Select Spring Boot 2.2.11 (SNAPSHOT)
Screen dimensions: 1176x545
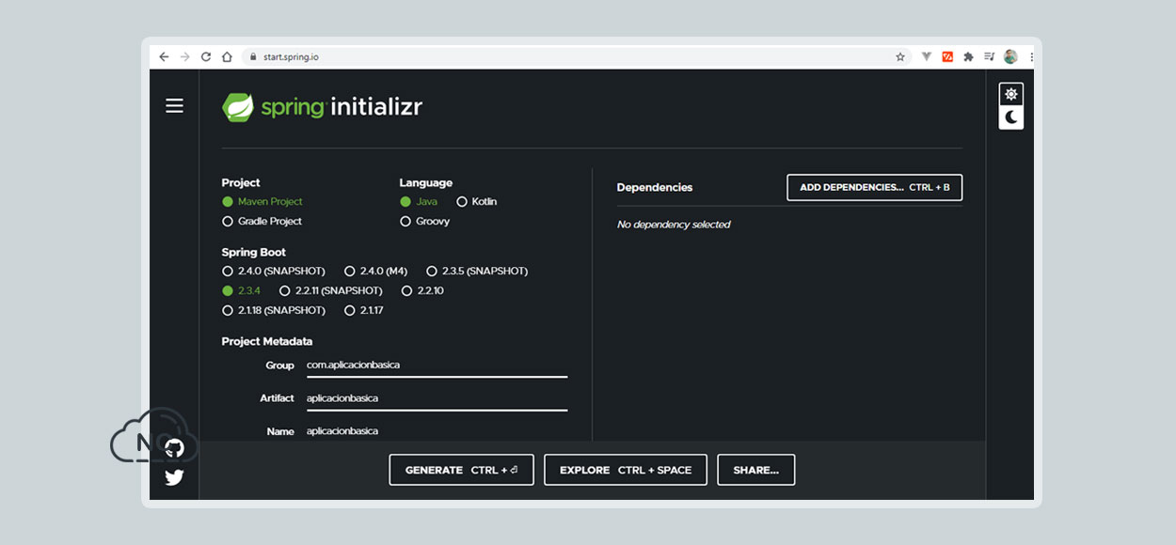331,291
